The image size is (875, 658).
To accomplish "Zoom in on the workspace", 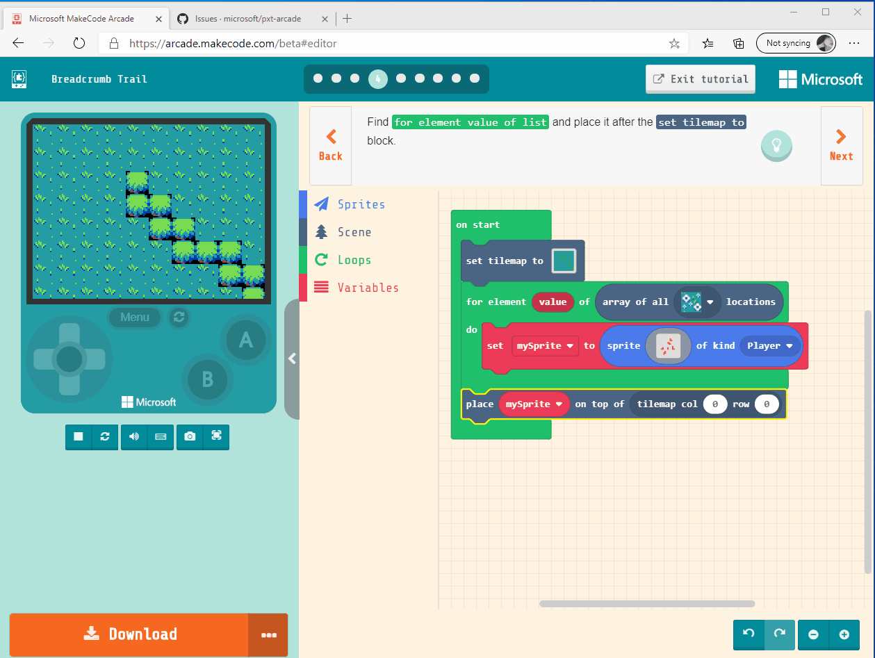I will pyautogui.click(x=845, y=634).
